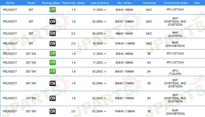Select 65kW / 88KM in the 307 SW 3E row
This screenshot has height=117, width=205.
click(124, 54)
